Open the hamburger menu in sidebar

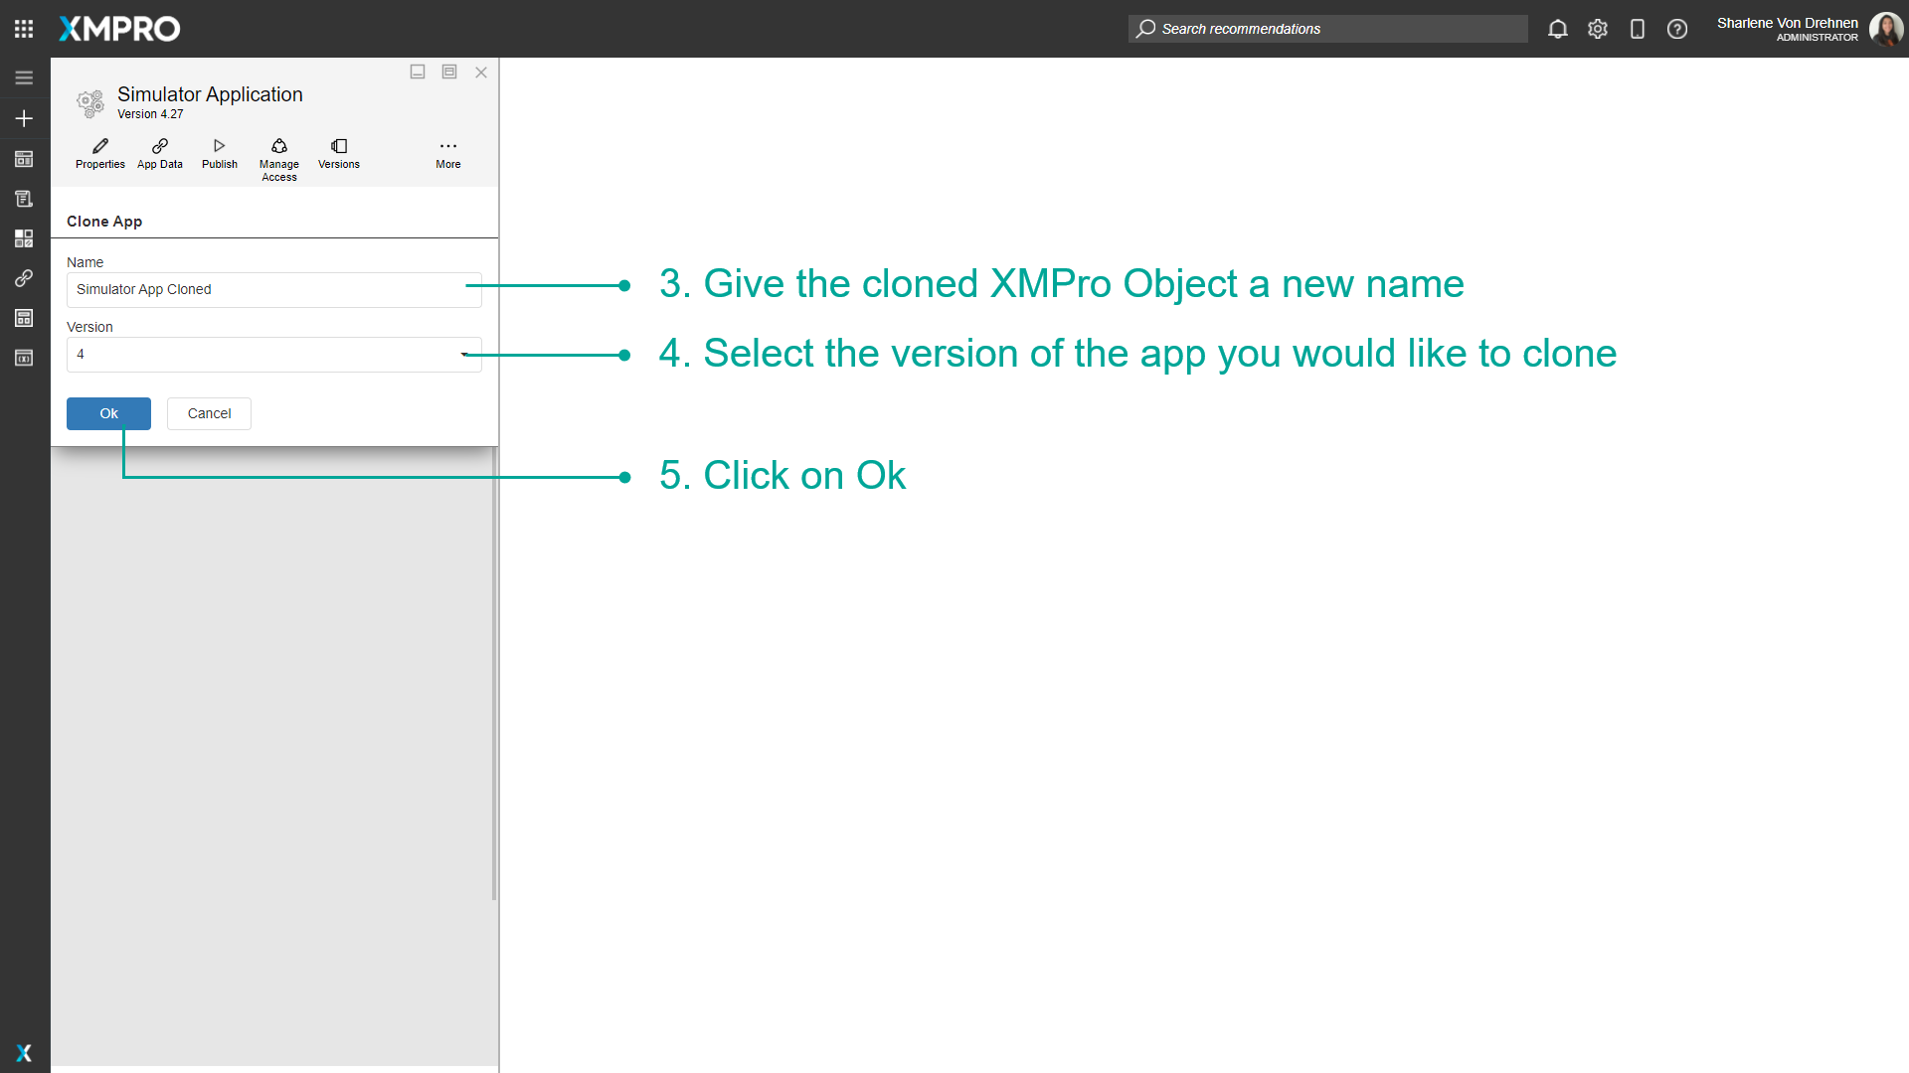pyautogui.click(x=24, y=77)
